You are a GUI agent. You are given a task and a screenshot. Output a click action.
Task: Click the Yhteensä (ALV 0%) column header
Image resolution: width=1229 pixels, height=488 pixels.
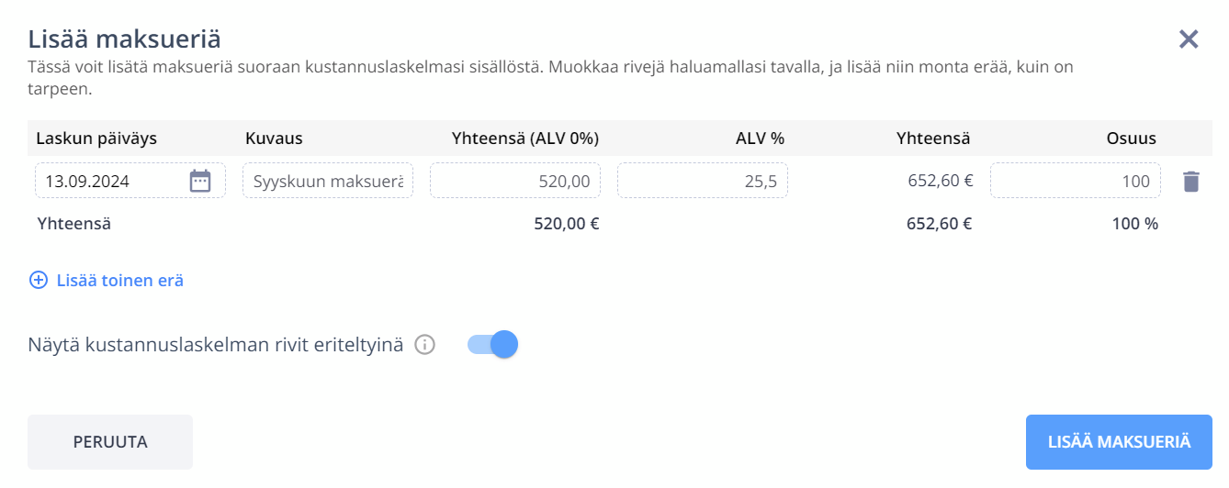click(x=525, y=139)
